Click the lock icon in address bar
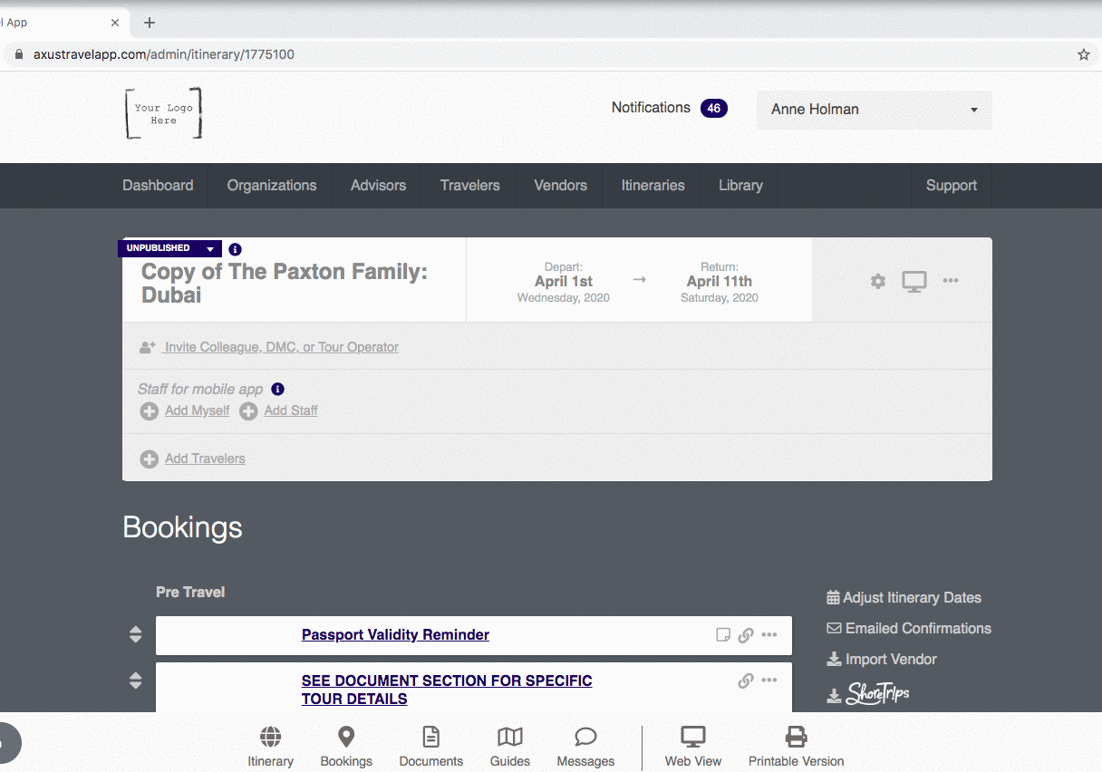This screenshot has height=772, width=1102. [x=18, y=54]
